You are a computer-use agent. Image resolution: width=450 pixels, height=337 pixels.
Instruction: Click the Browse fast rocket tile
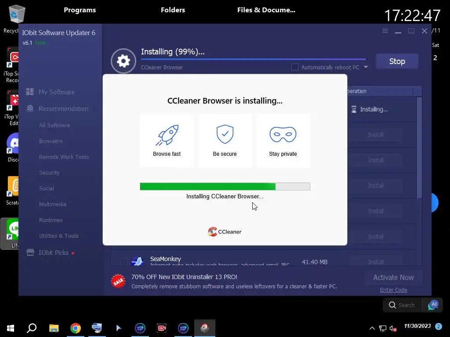pyautogui.click(x=167, y=140)
